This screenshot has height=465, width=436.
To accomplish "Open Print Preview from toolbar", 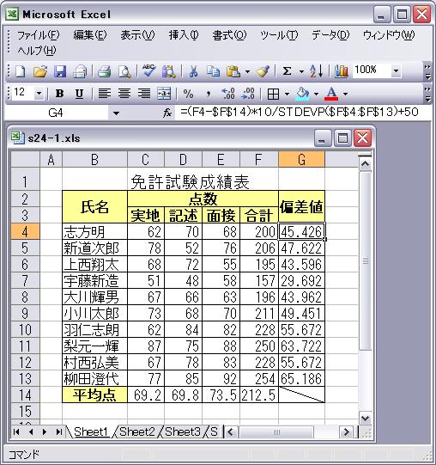I will point(124,71).
